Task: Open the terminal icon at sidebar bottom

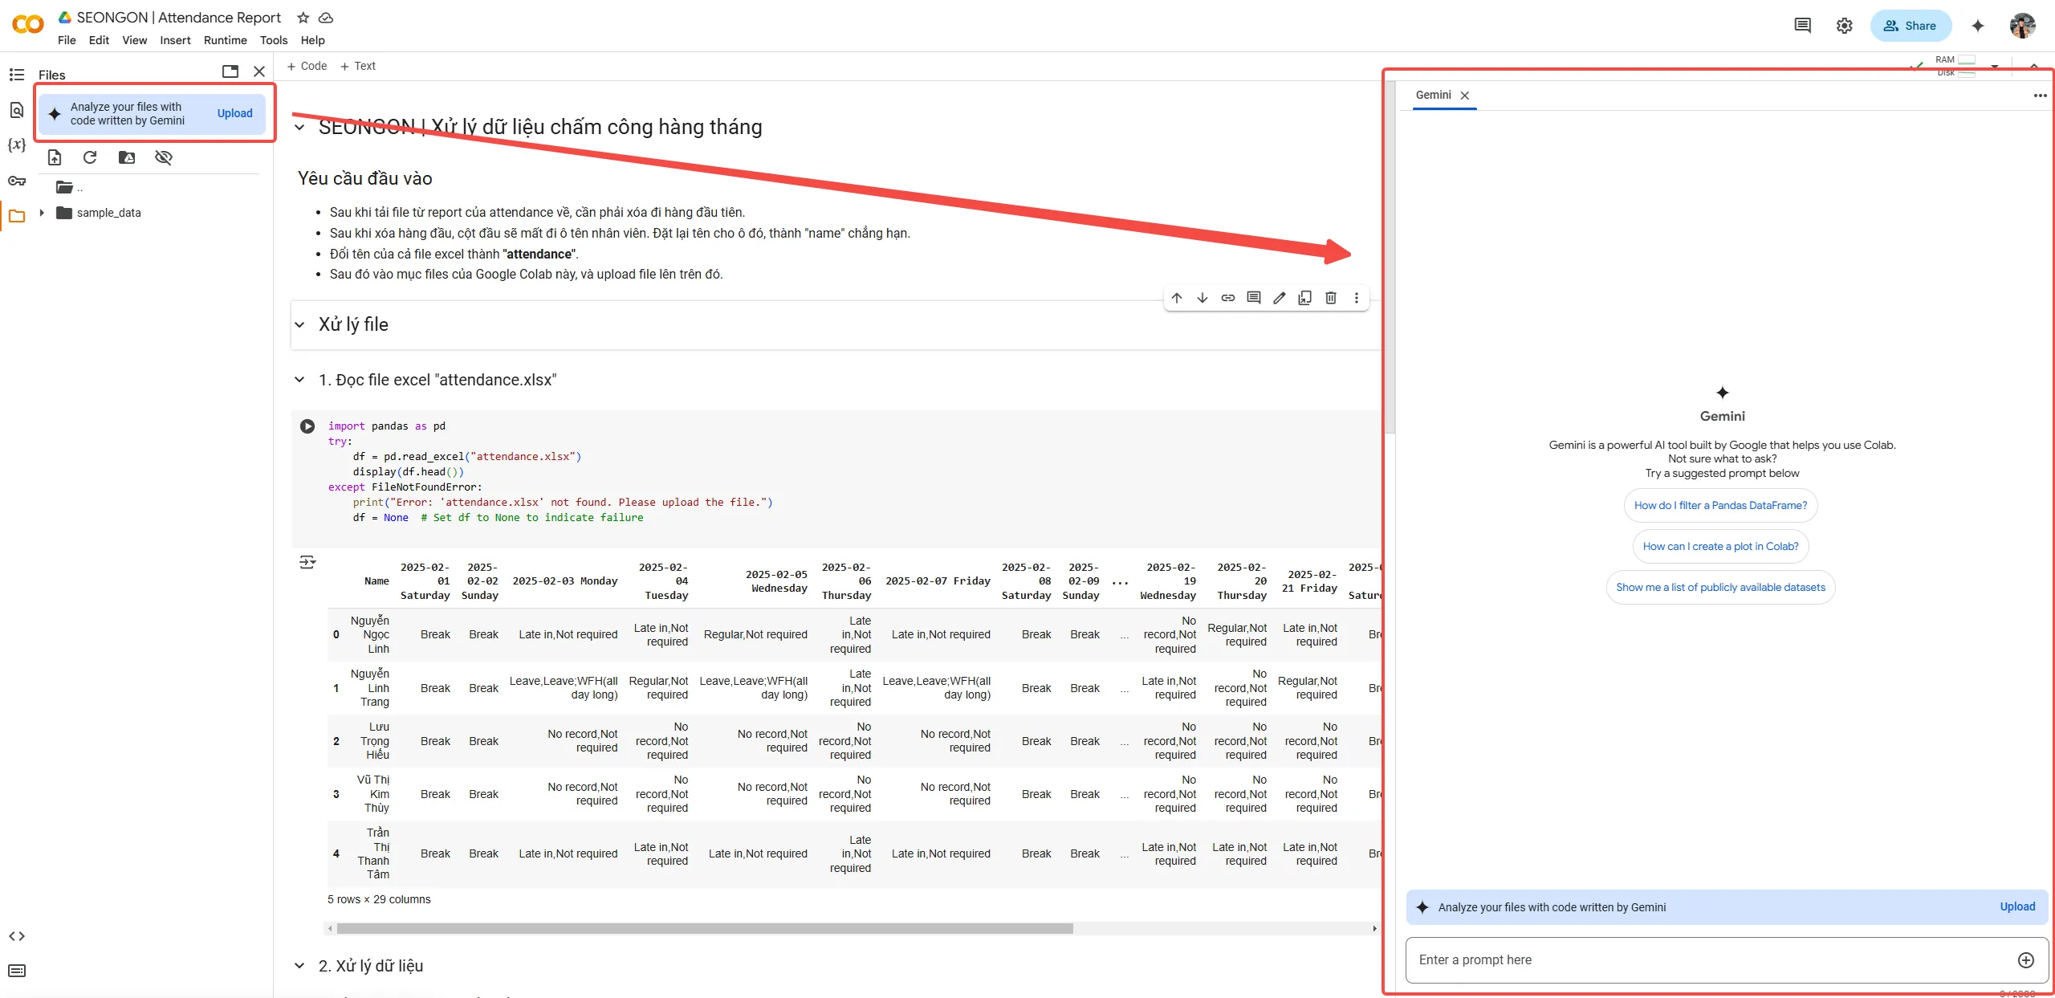Action: coord(17,971)
